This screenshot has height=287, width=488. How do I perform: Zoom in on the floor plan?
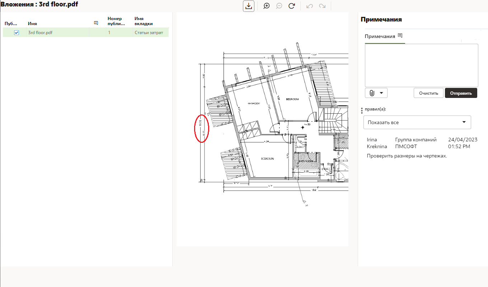pos(266,6)
